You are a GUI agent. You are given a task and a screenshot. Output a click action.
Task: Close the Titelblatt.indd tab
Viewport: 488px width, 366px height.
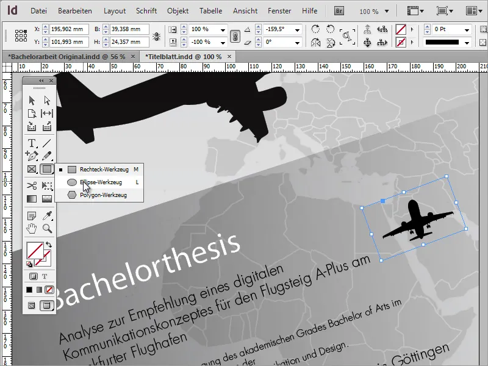229,56
